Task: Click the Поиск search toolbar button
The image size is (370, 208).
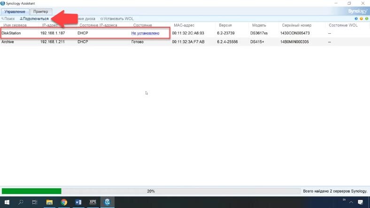Action: click(x=8, y=19)
